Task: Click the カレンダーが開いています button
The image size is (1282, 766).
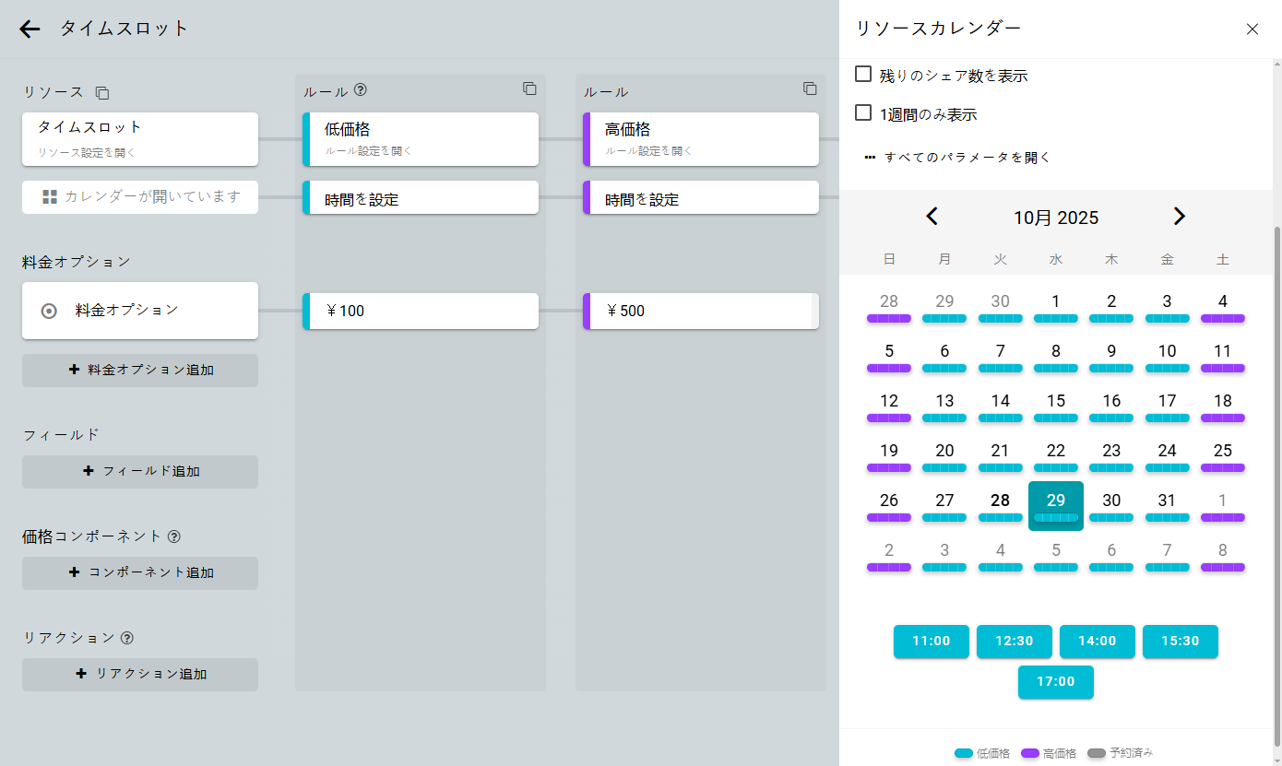Action: pyautogui.click(x=140, y=197)
